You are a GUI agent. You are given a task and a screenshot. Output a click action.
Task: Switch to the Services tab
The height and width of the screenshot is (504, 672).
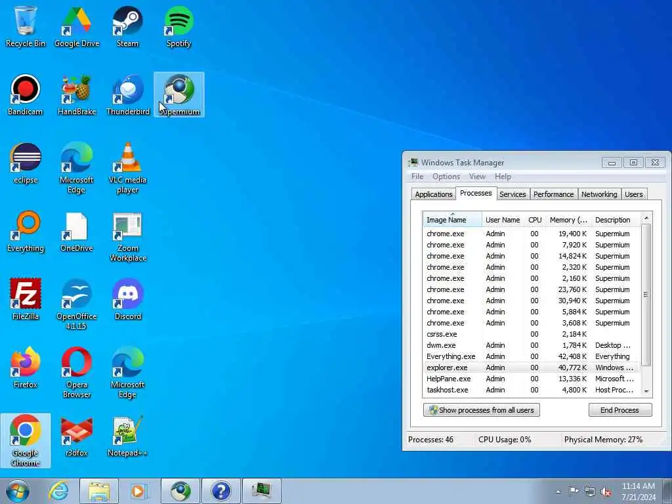tap(513, 194)
